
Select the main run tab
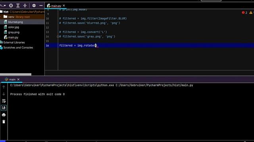point(12,79)
